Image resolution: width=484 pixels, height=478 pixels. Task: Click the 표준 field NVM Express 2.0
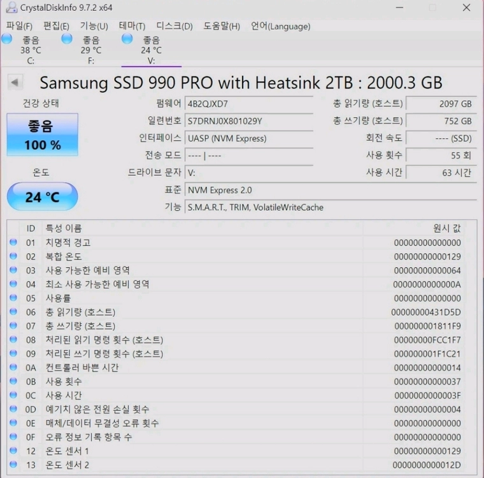click(331, 190)
